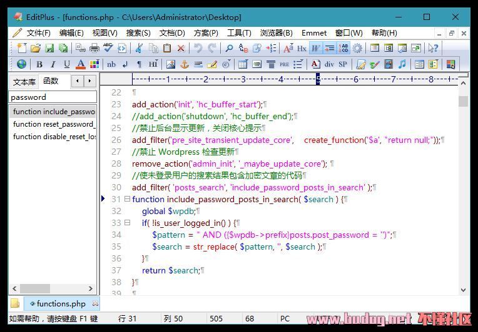Screen dimensions: 478x332
Task: Toggle Bold formatting button
Action: pos(39,64)
